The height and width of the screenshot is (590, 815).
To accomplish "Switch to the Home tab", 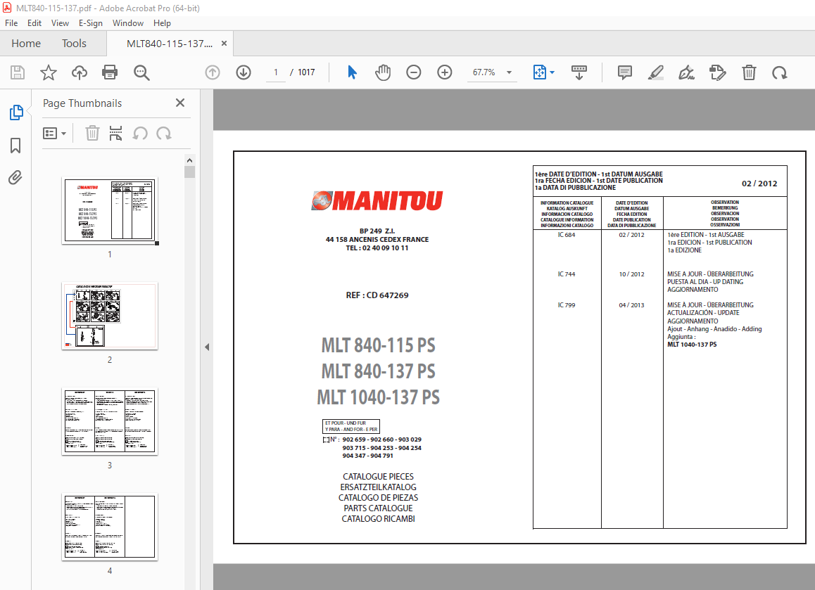I will (26, 44).
